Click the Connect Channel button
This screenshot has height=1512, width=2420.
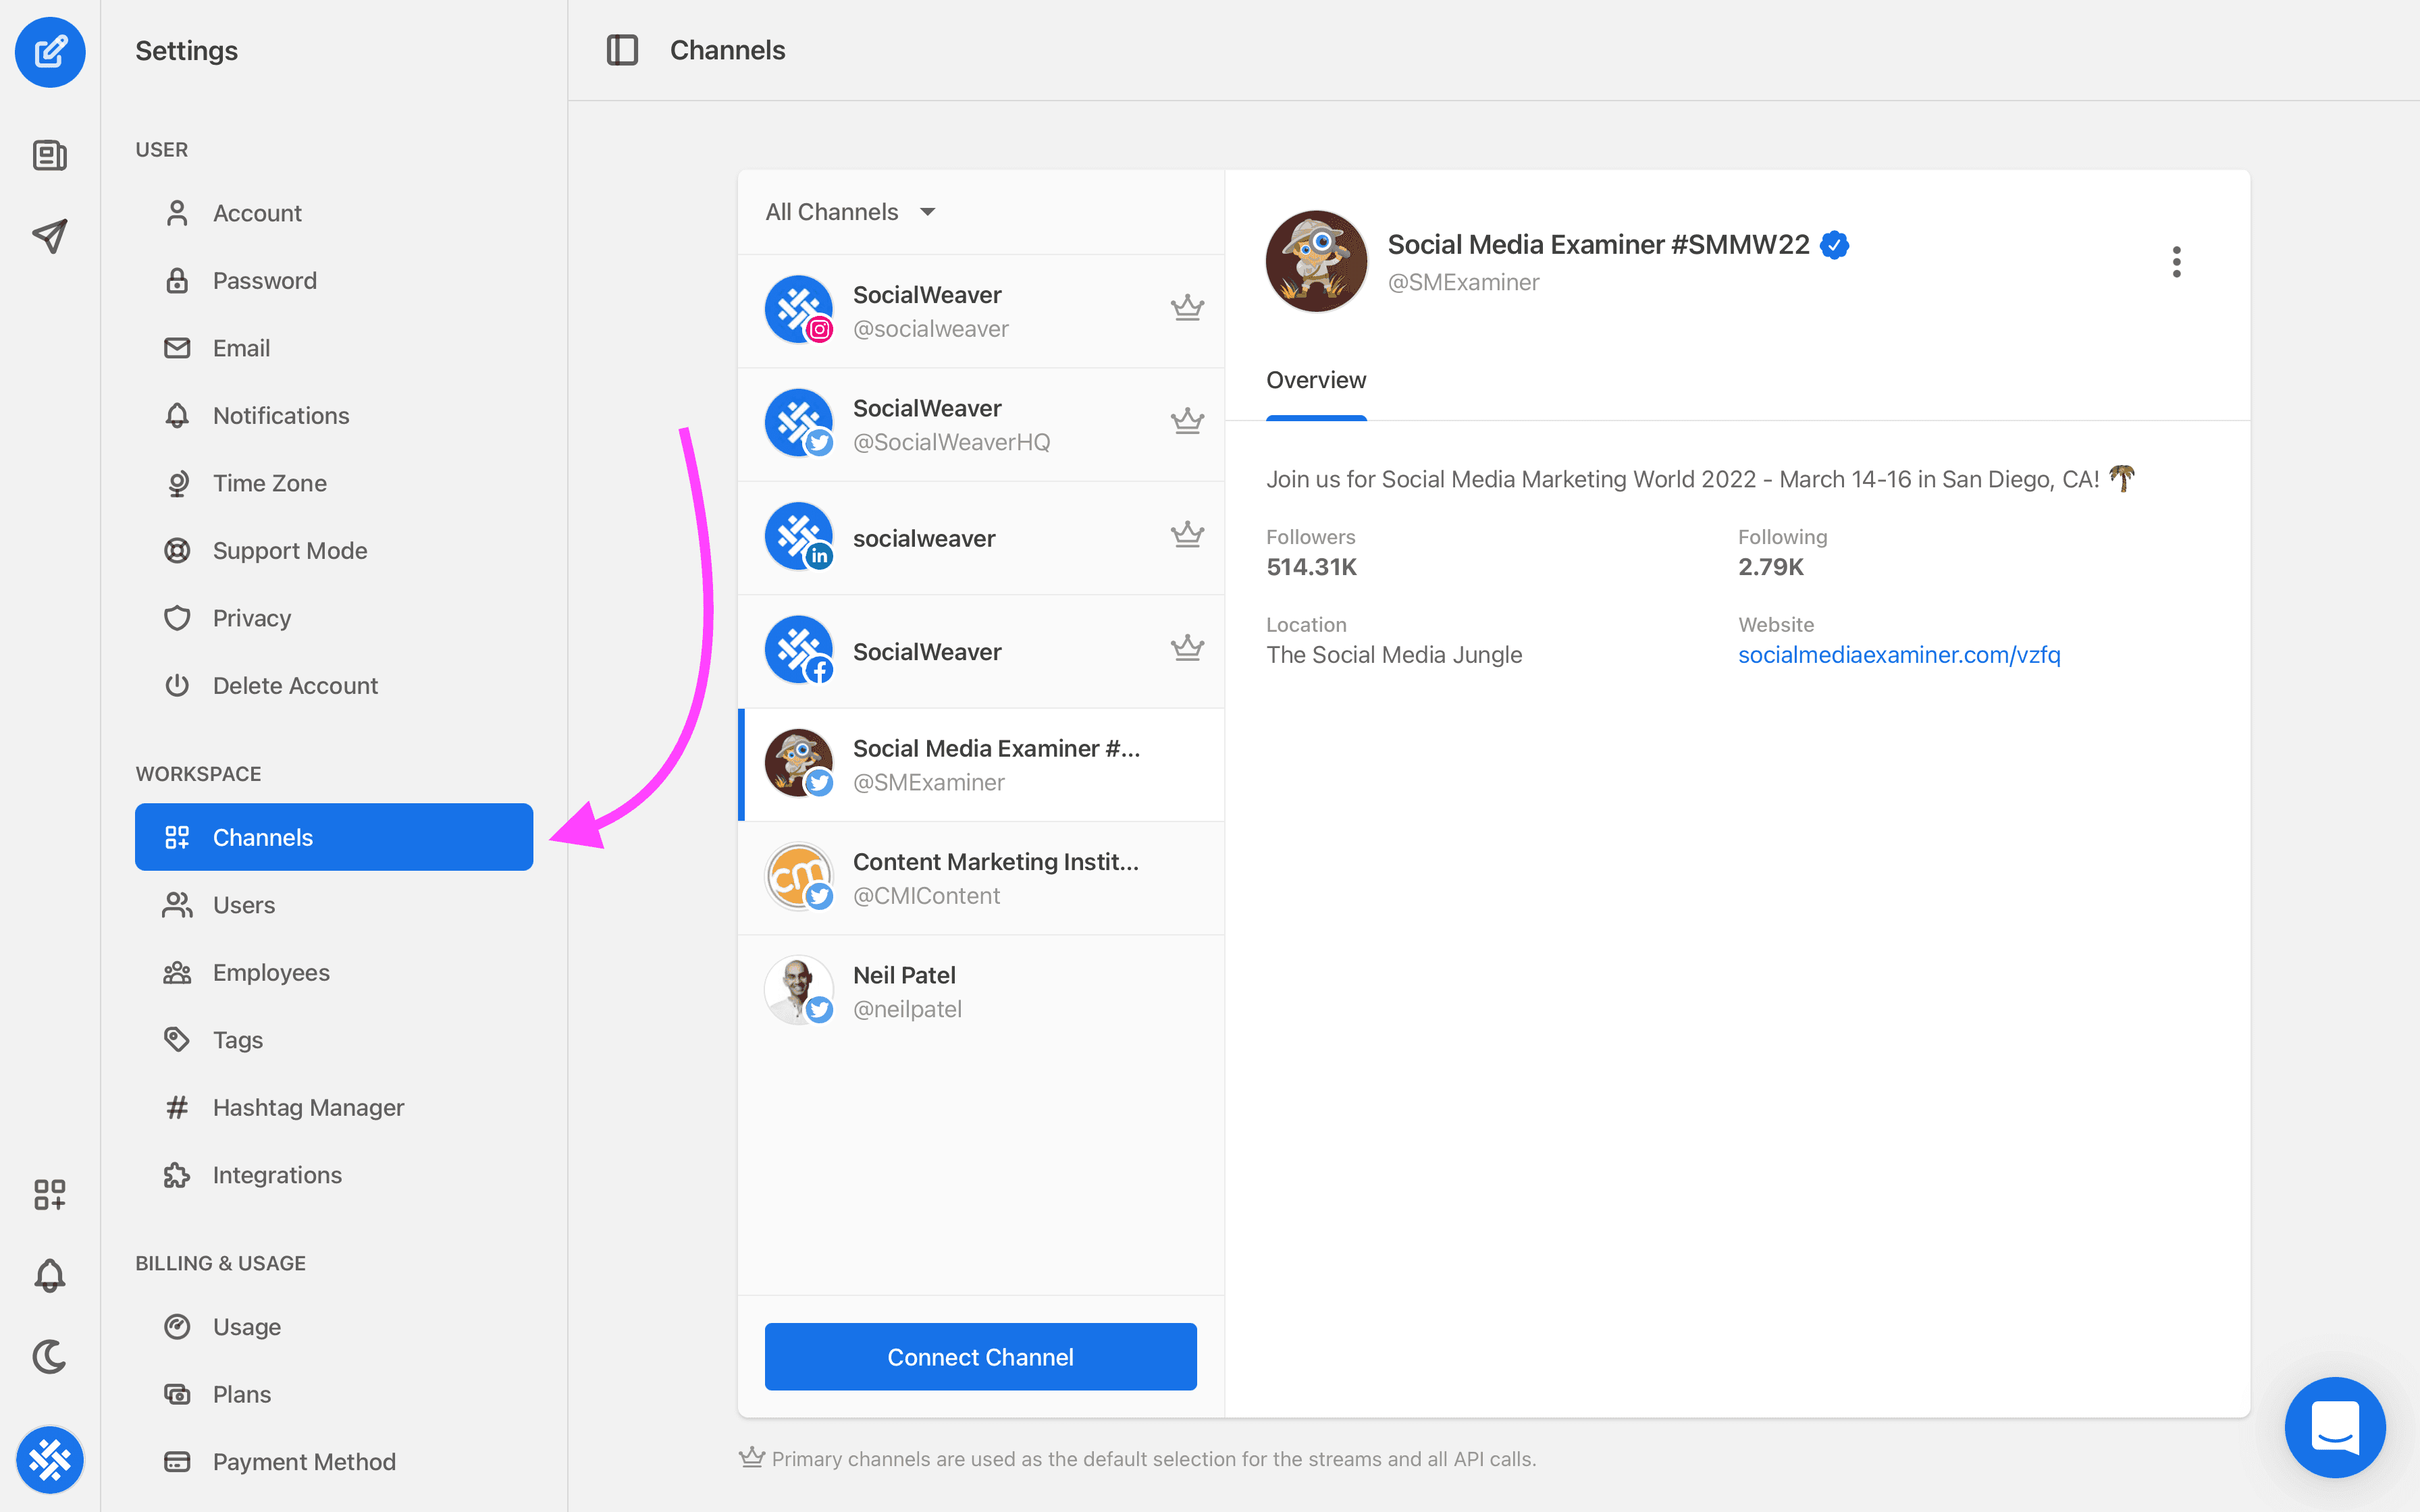click(980, 1356)
